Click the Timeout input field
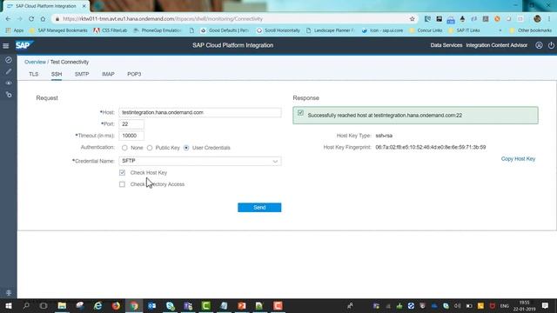 coord(131,136)
